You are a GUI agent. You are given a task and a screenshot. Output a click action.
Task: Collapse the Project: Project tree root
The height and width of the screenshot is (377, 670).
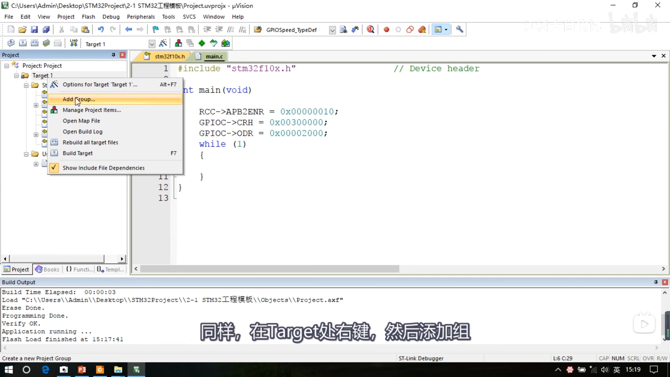click(7, 66)
